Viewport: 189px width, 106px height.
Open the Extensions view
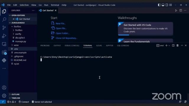tap(4, 52)
